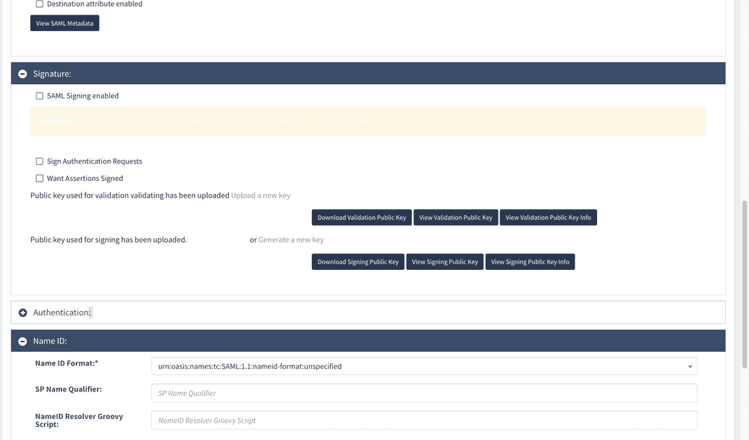Screen dimensions: 749x440
Task: Enable SAML Signing
Action: pyautogui.click(x=39, y=95)
